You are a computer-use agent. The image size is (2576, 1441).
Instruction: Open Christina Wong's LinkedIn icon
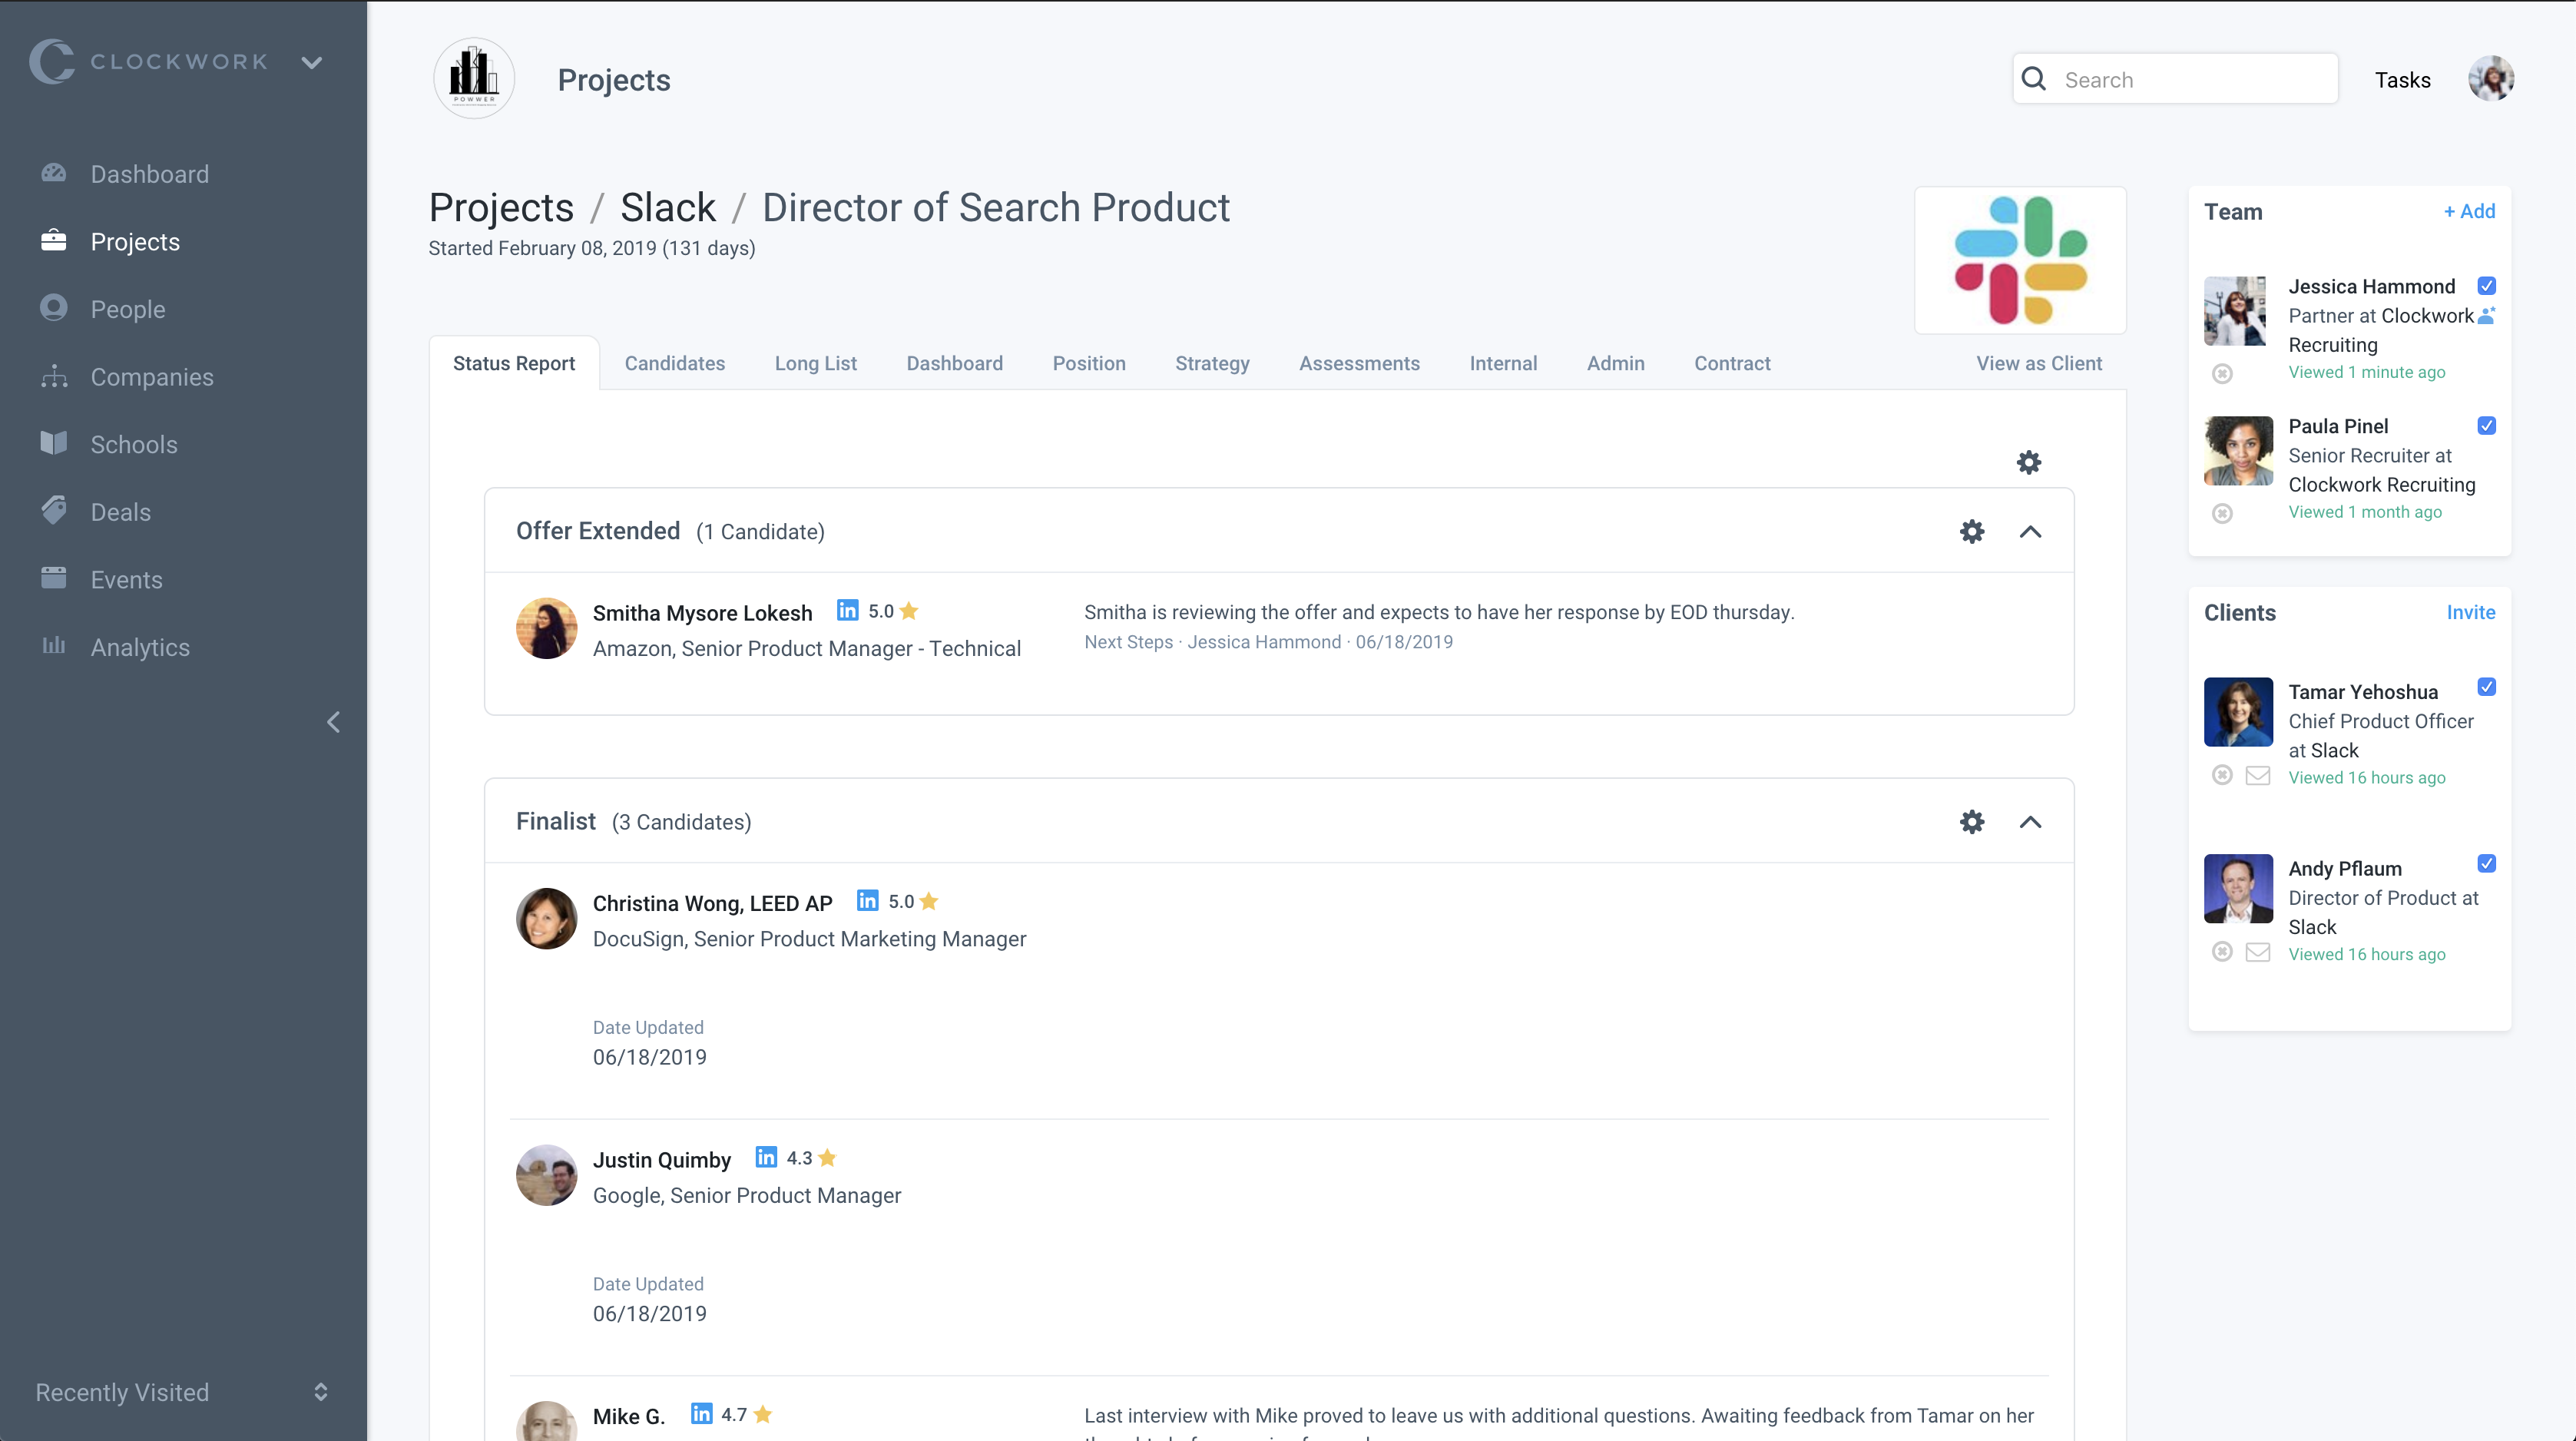pyautogui.click(x=868, y=901)
